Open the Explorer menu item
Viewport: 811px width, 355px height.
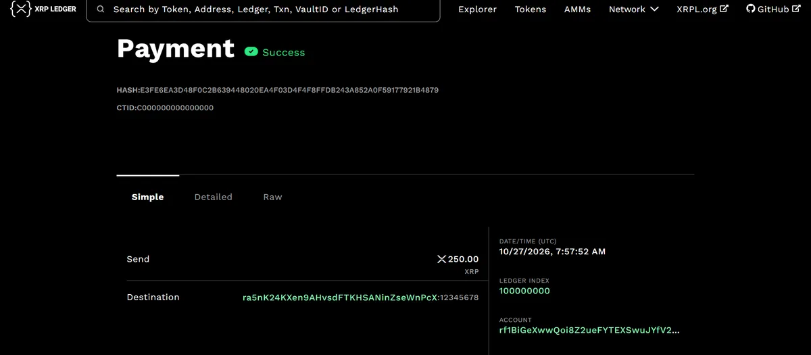point(477,9)
